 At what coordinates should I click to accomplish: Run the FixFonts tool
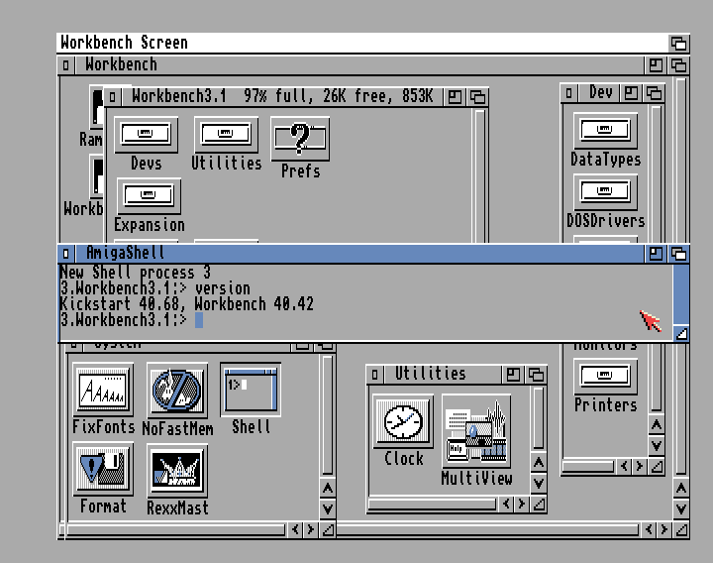(103, 390)
